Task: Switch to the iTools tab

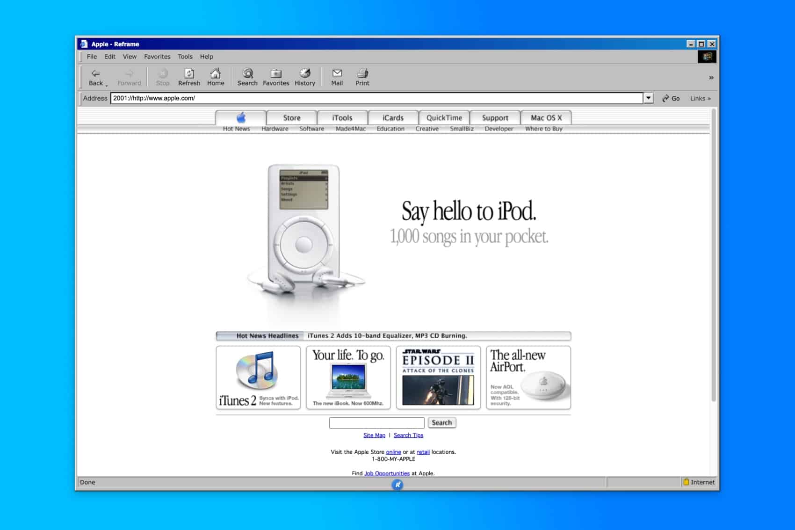Action: pyautogui.click(x=342, y=117)
